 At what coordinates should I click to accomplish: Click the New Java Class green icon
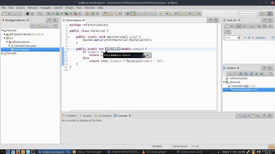tap(93, 13)
